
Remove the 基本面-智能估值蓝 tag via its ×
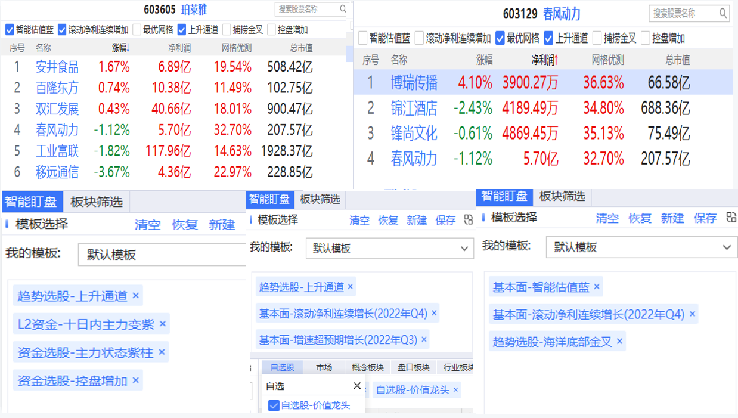click(x=596, y=287)
